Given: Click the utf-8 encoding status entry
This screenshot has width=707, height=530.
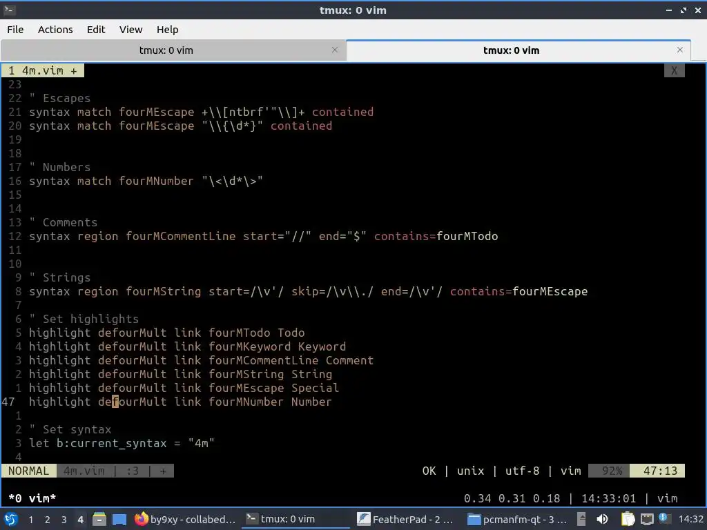Looking at the screenshot, I should [522, 471].
